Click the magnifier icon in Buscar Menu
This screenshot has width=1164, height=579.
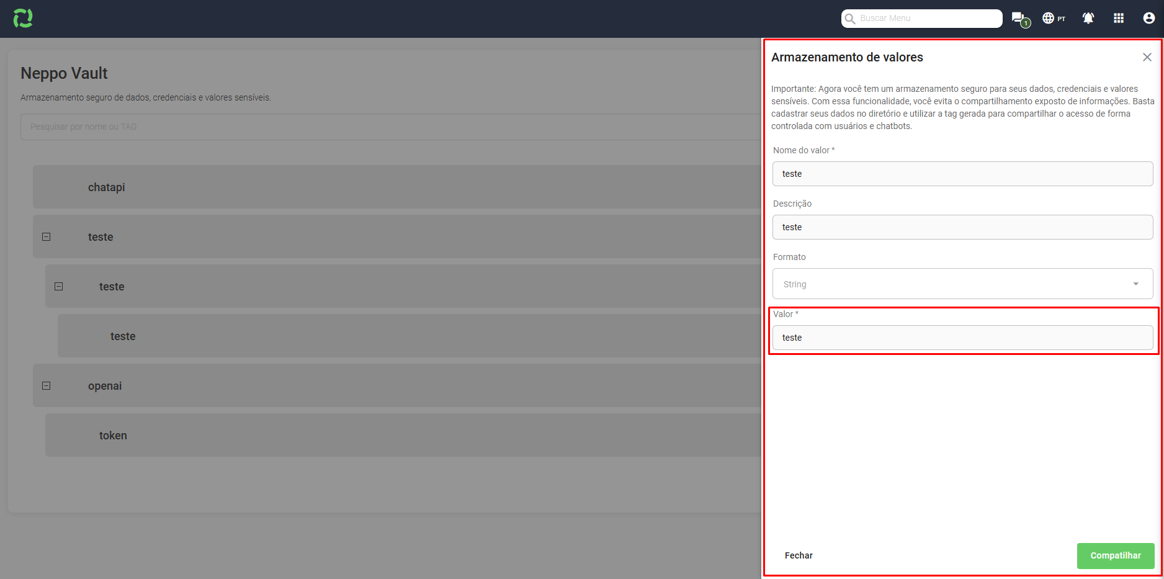click(x=850, y=19)
